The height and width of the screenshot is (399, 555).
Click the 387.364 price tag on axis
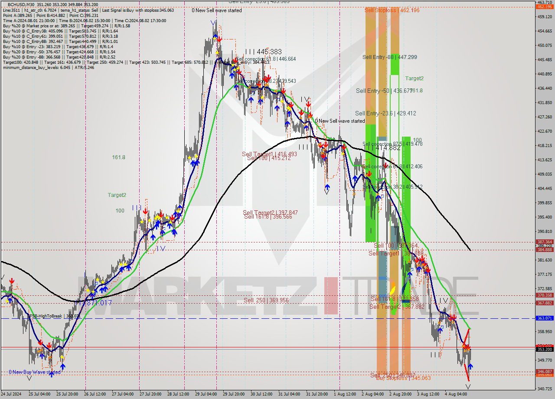point(545,242)
